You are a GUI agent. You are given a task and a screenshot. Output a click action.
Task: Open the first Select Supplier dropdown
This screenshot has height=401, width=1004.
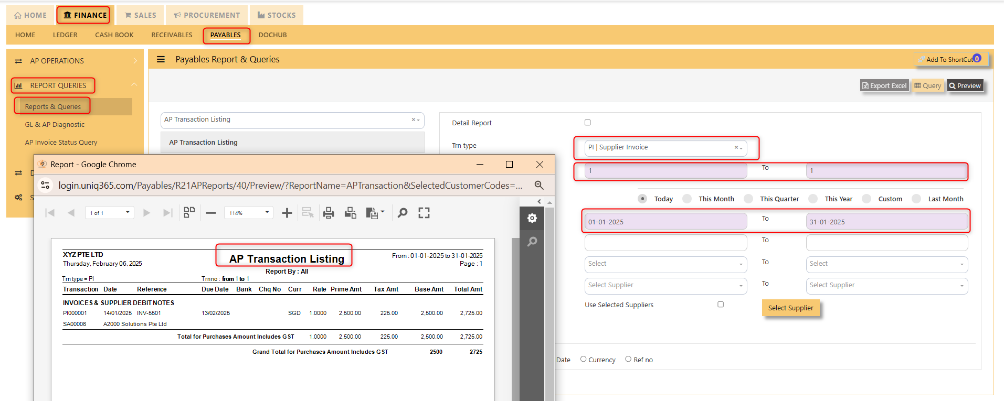pos(665,286)
